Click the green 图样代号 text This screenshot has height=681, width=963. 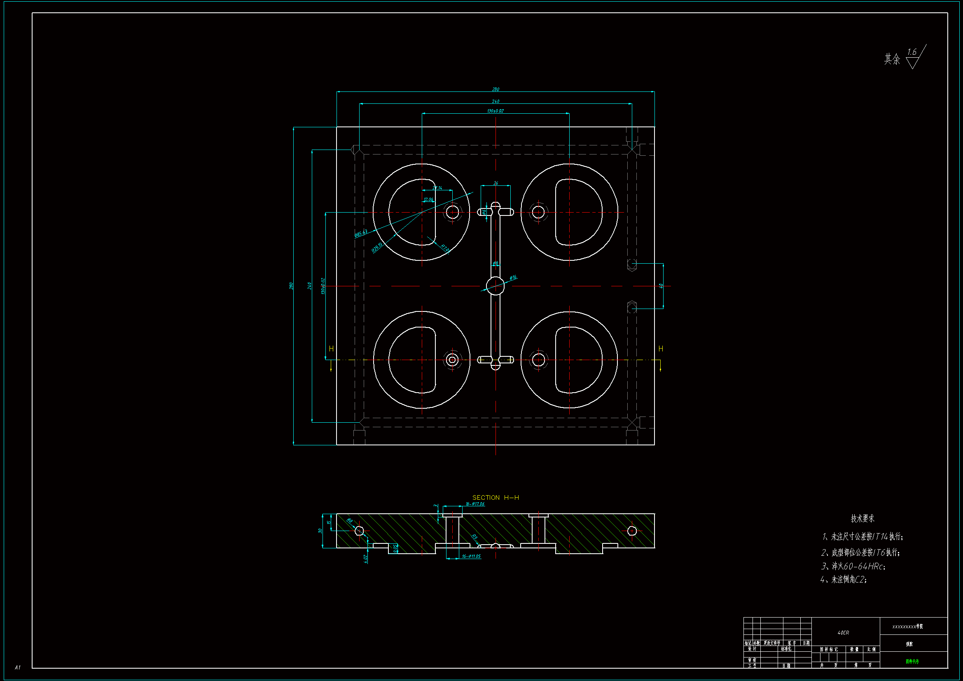coord(912,662)
